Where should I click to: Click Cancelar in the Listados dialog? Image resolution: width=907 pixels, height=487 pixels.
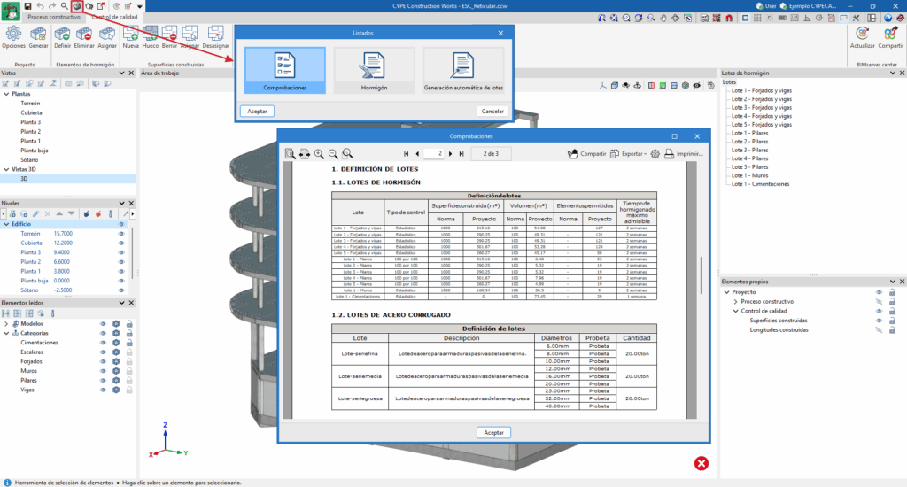[492, 111]
